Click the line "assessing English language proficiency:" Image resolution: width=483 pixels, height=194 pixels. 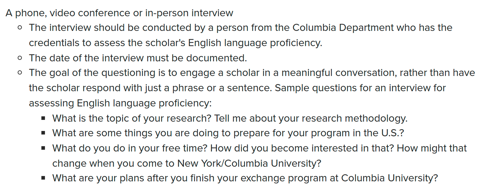click(120, 103)
